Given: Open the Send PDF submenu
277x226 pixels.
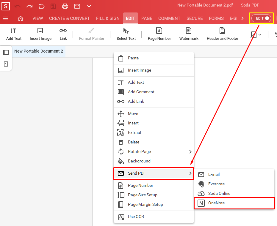Looking at the screenshot, I should (154, 173).
